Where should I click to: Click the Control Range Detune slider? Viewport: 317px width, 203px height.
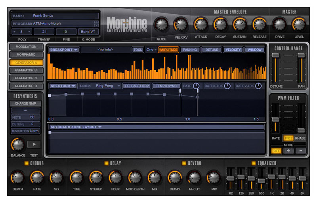click(275, 55)
